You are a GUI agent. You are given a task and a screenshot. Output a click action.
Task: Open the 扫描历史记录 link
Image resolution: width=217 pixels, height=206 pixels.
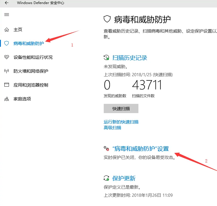point(130,58)
